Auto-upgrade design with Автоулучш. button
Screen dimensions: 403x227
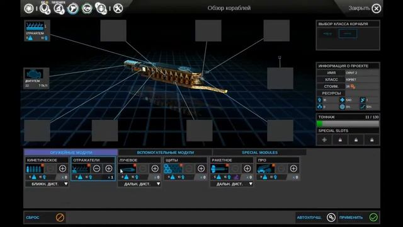(316, 218)
